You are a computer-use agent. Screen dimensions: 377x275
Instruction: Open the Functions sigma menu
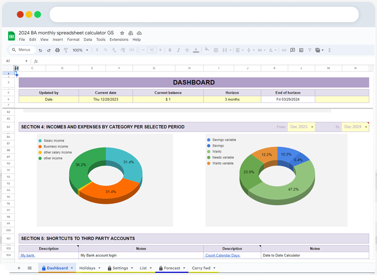coord(329,50)
